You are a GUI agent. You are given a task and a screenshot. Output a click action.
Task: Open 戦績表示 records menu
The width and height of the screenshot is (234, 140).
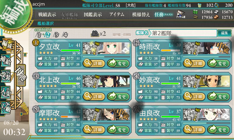click(x=47, y=14)
